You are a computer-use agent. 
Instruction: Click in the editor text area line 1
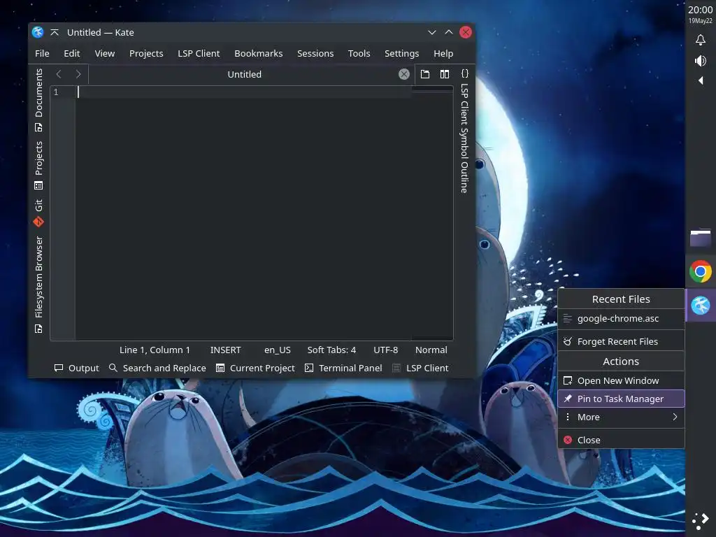tap(244, 92)
